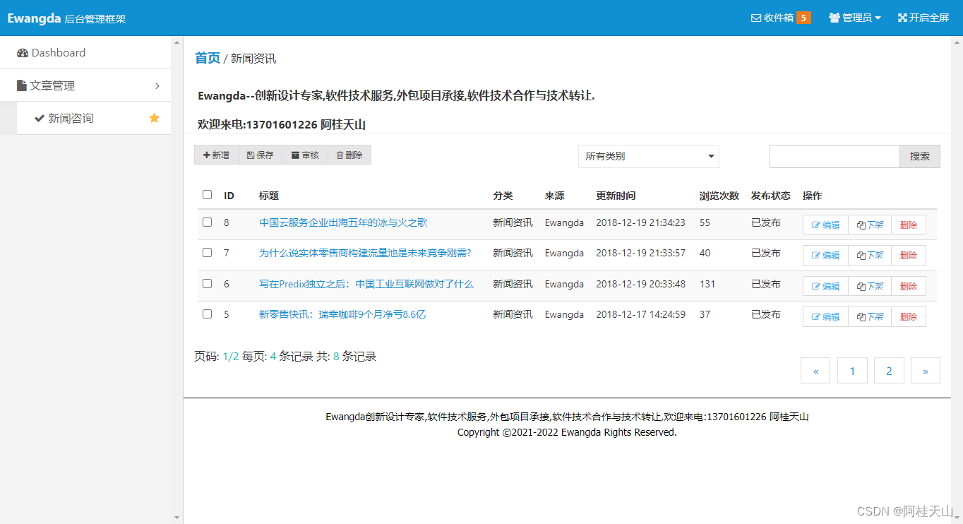963x524 pixels.
Task: Click the 保存 save button
Action: [260, 155]
